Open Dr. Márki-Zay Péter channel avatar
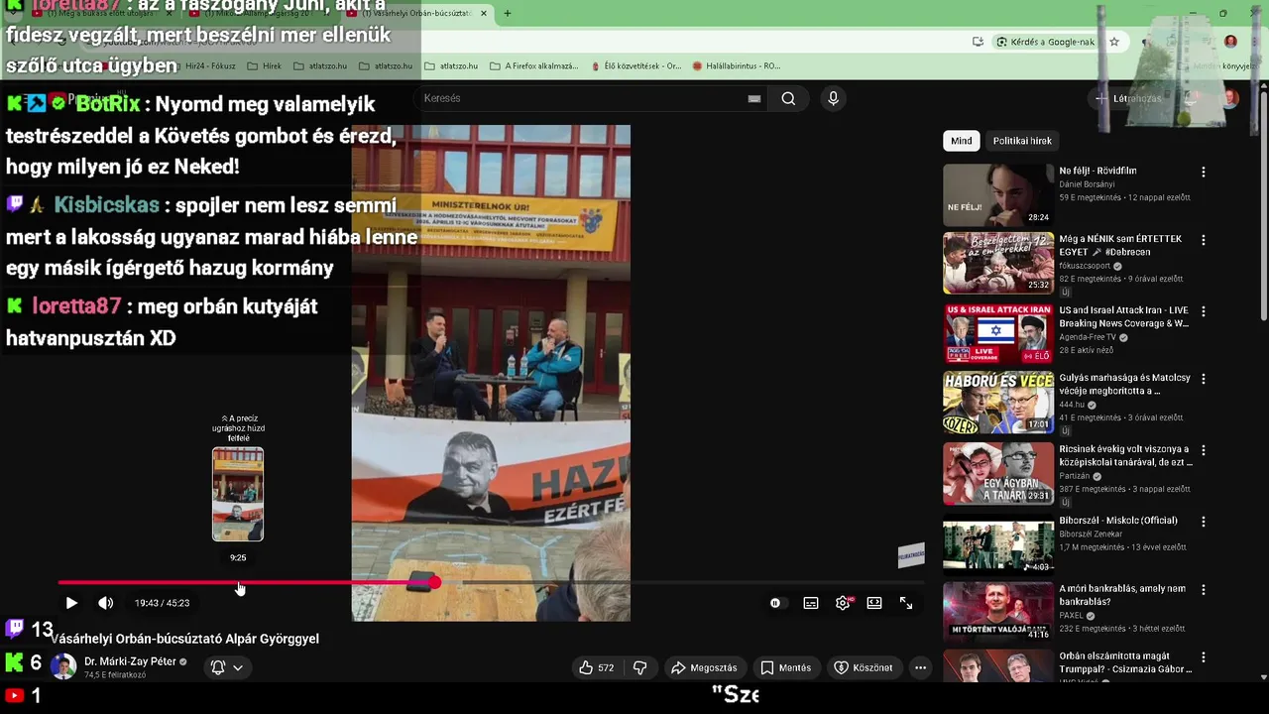This screenshot has height=714, width=1269. (x=63, y=666)
